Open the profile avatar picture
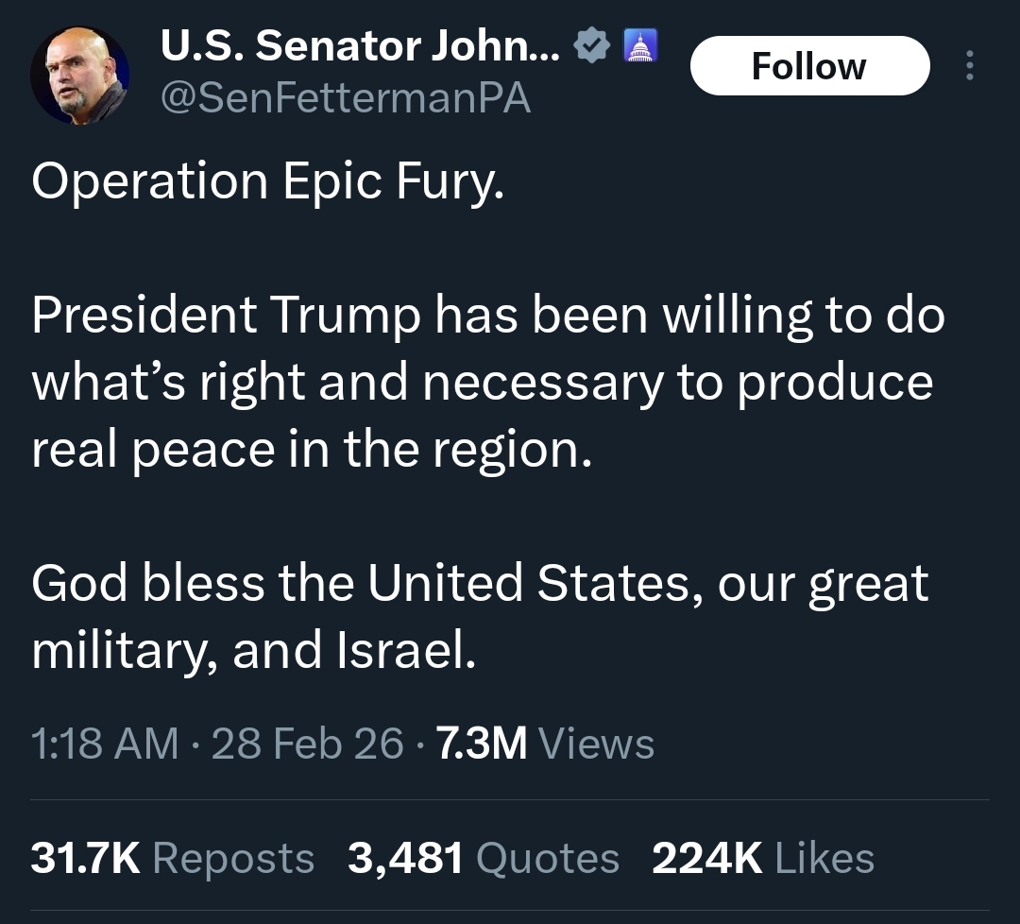This screenshot has height=924, width=1020. click(80, 76)
